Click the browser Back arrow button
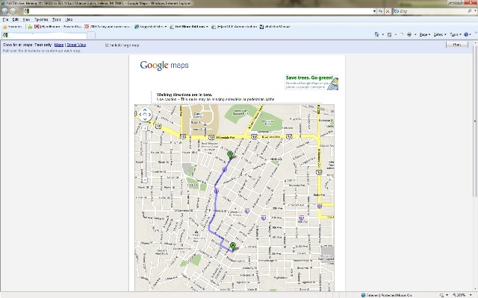 click(4, 11)
